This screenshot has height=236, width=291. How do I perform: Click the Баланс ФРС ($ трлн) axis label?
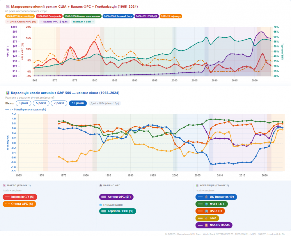tap(54, 22)
